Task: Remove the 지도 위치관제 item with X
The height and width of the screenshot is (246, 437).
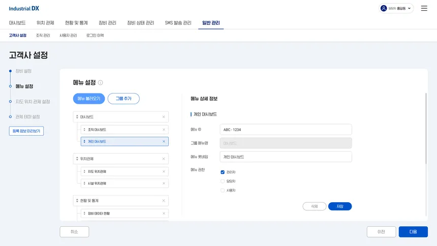Action: pyautogui.click(x=164, y=171)
